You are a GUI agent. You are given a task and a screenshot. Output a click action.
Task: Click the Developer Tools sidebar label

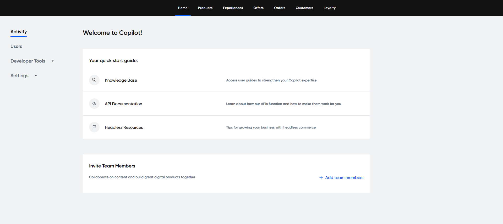[28, 61]
